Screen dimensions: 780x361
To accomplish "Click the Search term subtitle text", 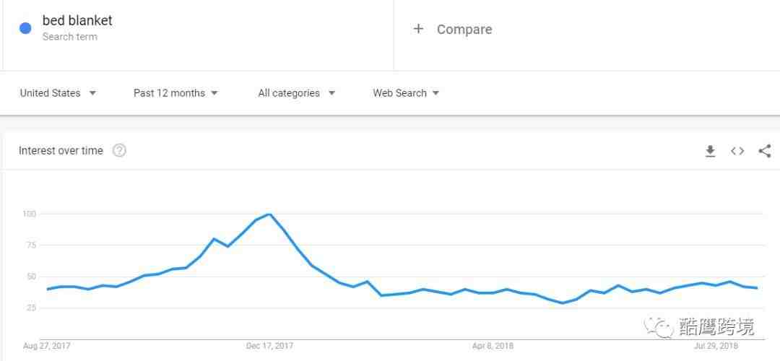I will pos(69,37).
